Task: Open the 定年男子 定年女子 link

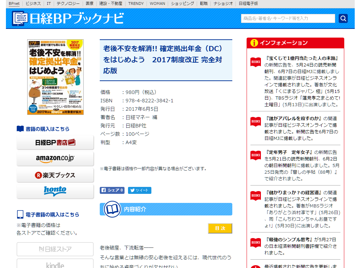Action: pos(289,152)
